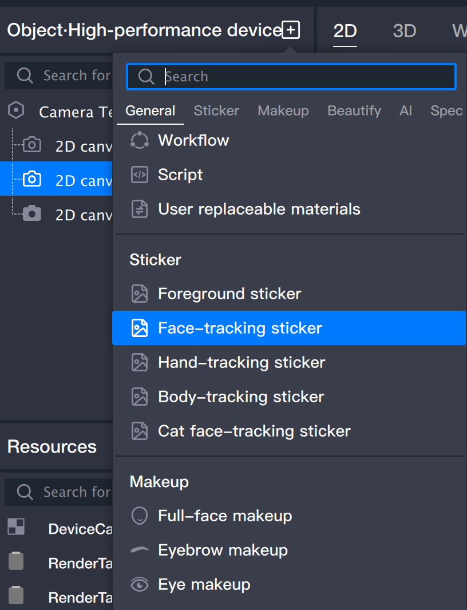
Task: Click the Foreground sticker image icon
Action: click(x=140, y=294)
